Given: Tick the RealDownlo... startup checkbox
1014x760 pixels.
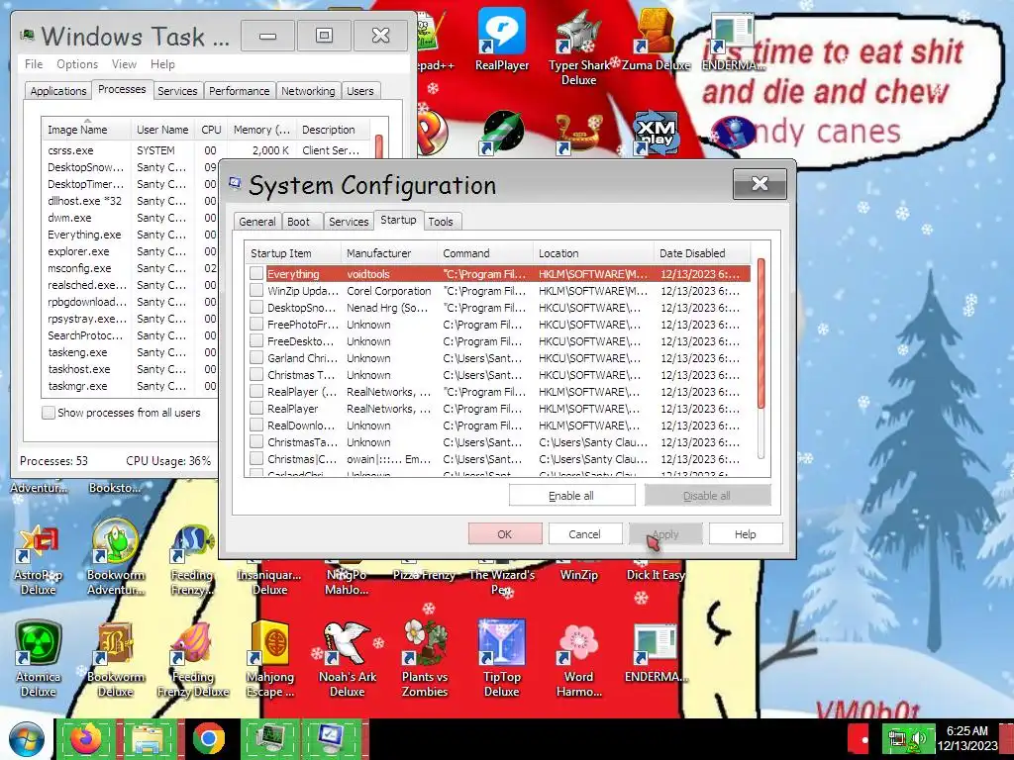Looking at the screenshot, I should pos(256,425).
